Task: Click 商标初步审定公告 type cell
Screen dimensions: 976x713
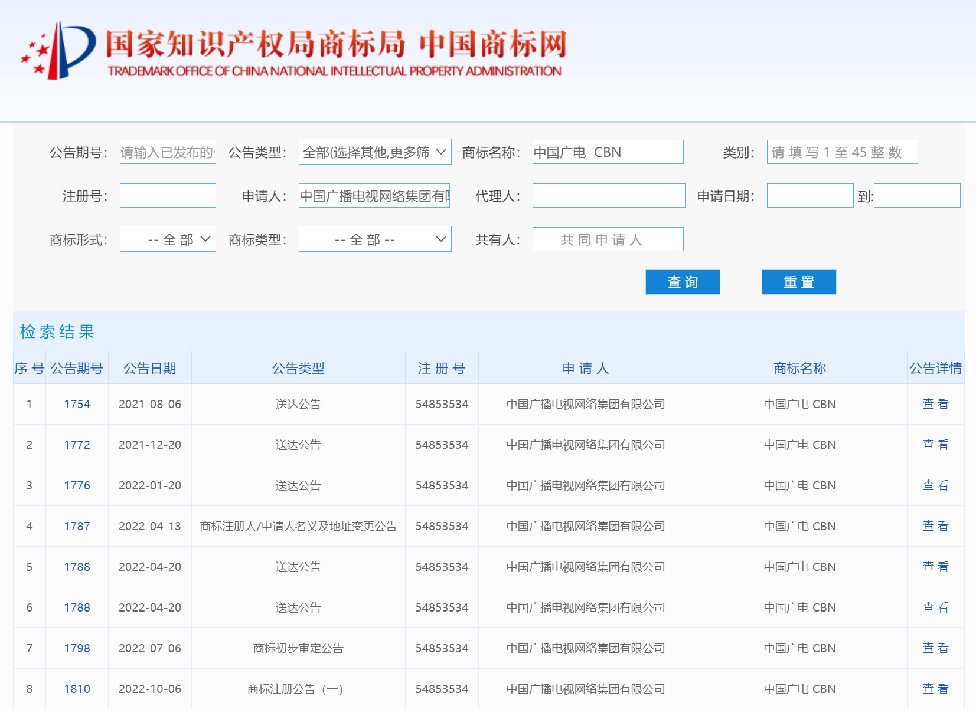Action: [298, 648]
